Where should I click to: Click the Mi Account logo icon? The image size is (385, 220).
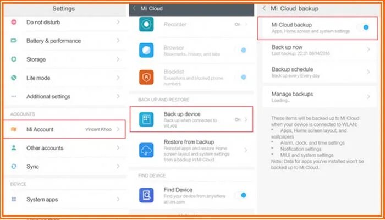pos(14,129)
